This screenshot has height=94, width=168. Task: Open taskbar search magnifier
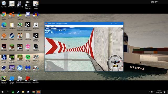click(8, 92)
